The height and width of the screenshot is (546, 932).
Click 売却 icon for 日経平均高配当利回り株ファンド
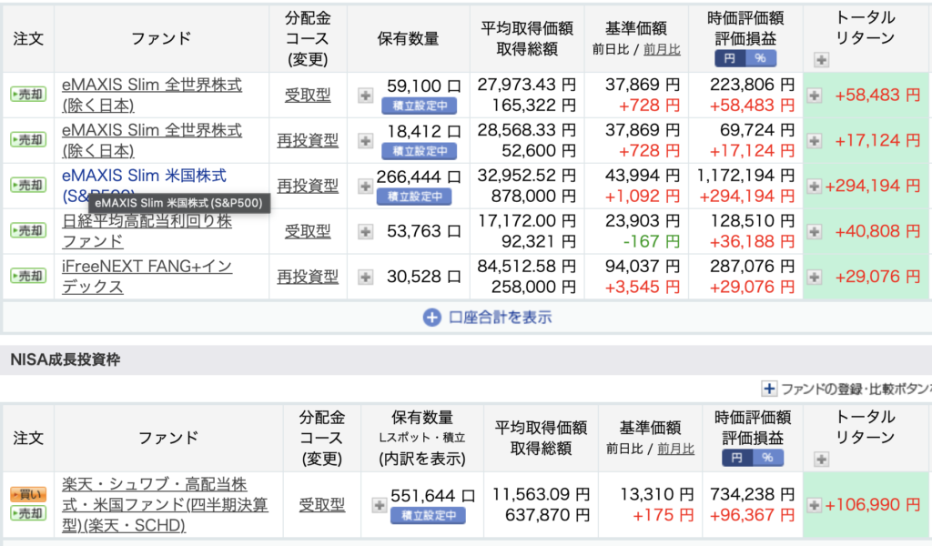coord(28,230)
